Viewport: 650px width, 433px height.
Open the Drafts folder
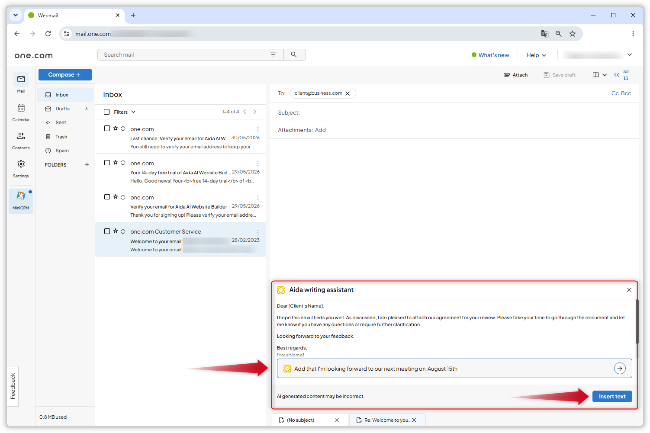[x=65, y=109]
